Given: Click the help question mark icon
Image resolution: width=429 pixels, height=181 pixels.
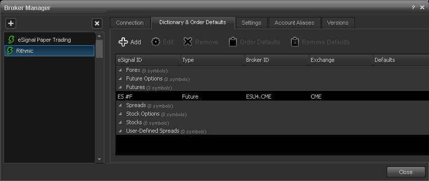Looking at the screenshot, I should coord(413,8).
